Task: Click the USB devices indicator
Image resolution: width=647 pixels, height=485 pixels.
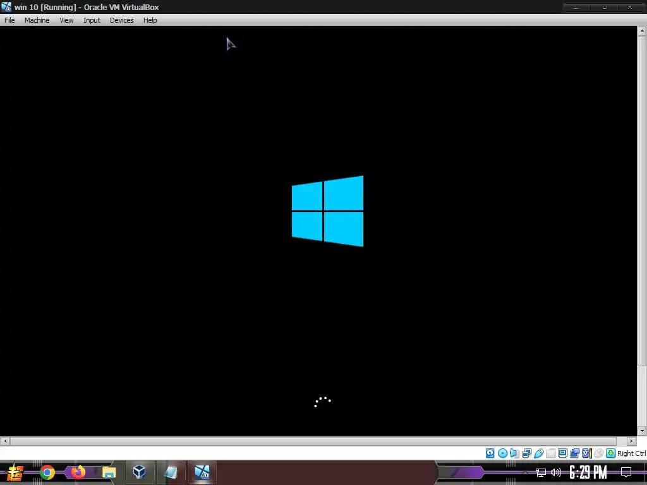Action: (x=538, y=453)
